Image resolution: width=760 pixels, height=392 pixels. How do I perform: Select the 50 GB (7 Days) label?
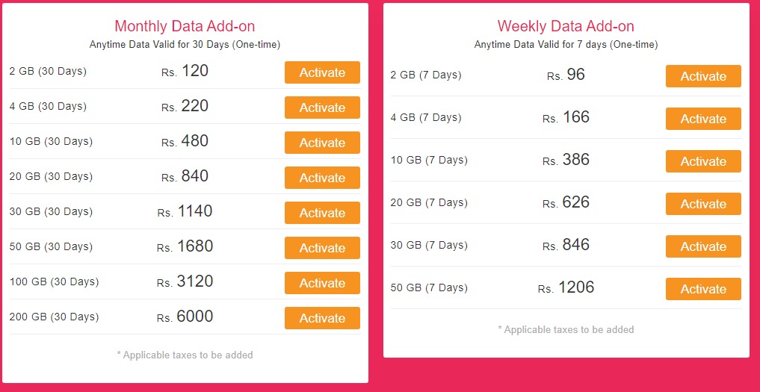point(429,287)
